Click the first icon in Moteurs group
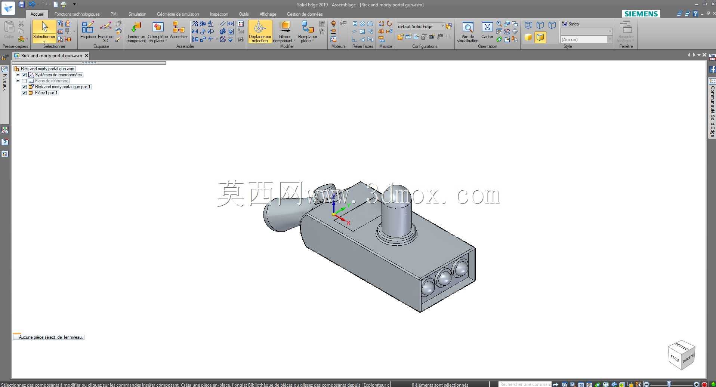 click(333, 24)
